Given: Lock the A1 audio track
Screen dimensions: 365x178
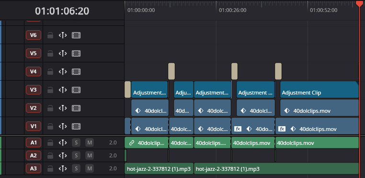Looking at the screenshot, I should click(x=50, y=142).
